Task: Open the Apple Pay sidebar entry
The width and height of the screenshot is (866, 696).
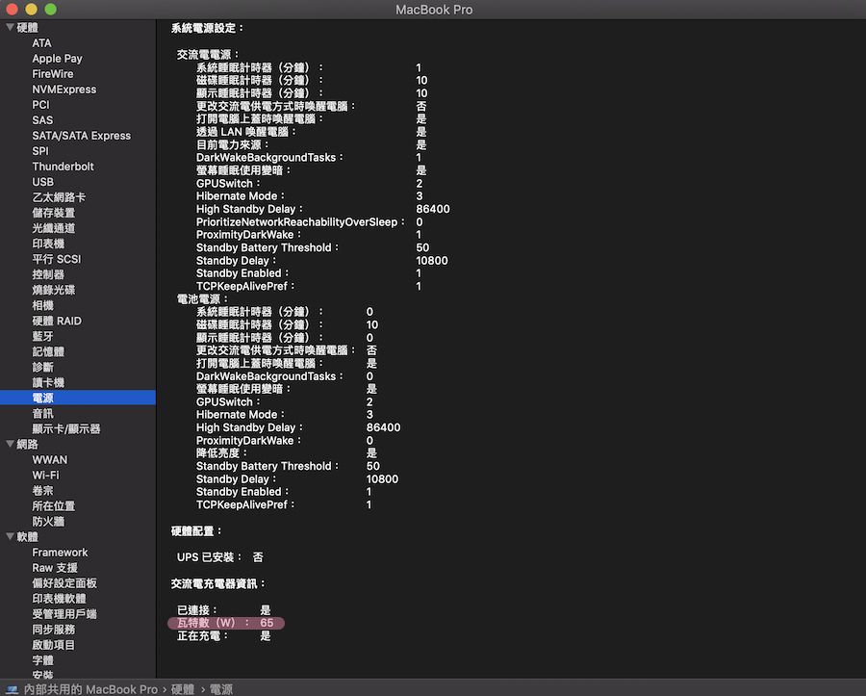Action: [57, 59]
